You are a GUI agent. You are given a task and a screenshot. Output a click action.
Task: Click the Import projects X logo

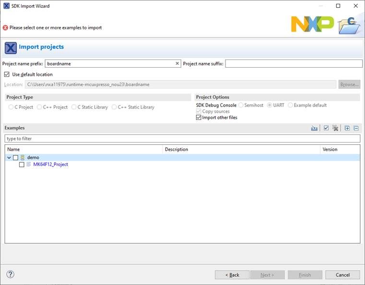(x=11, y=47)
